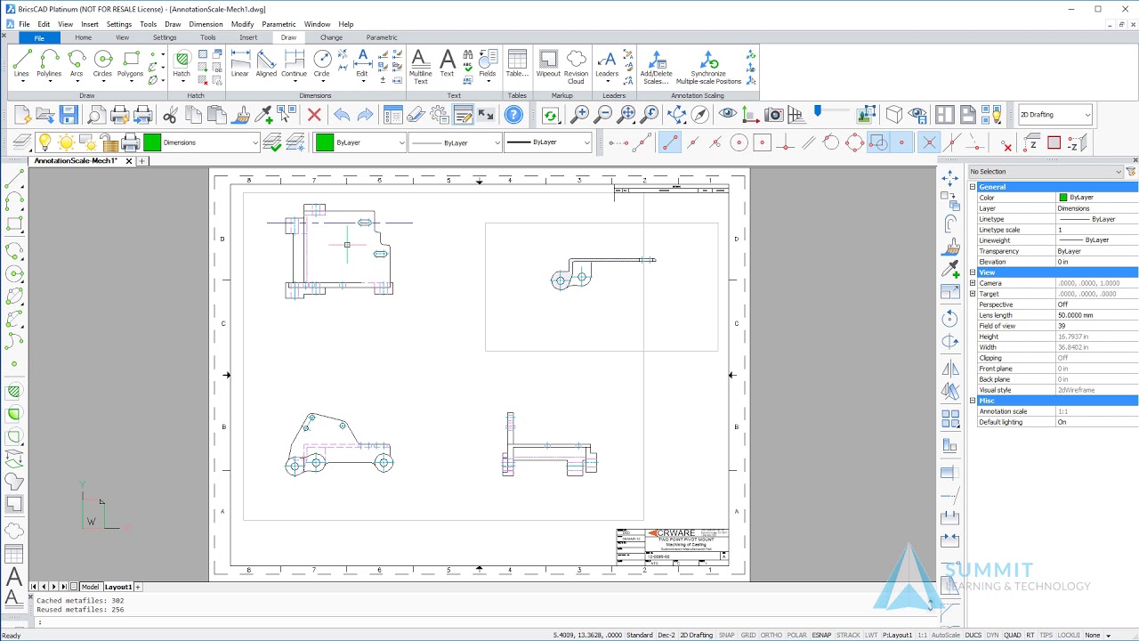Click the Undo arrow icon
Screen dimensions: 1139x641
pyautogui.click(x=342, y=115)
